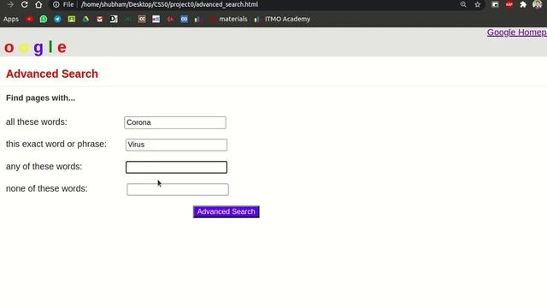Open the Extensions puzzle menu
547x308 pixels.
point(523,4)
